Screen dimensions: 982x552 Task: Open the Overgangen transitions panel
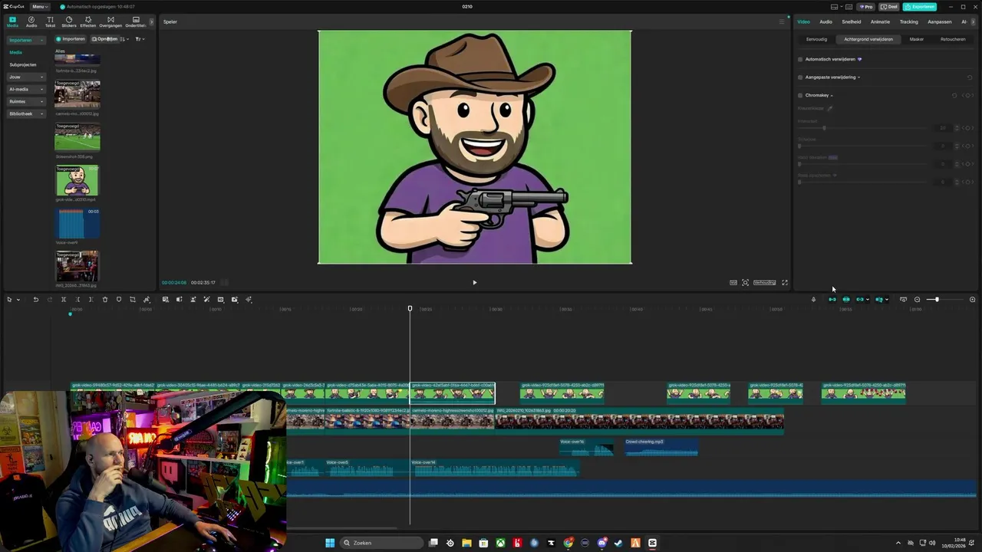tap(110, 21)
